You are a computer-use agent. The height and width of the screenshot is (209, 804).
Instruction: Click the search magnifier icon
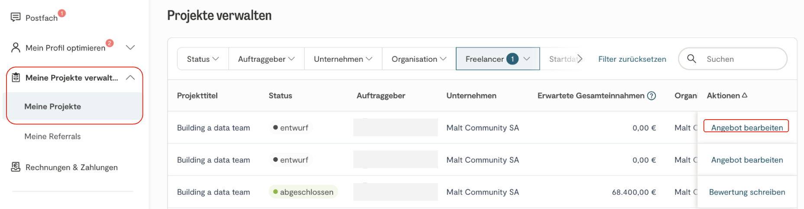pyautogui.click(x=691, y=59)
